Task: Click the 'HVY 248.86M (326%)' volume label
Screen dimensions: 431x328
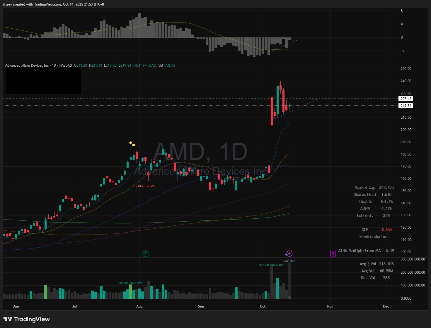Action: pyautogui.click(x=271, y=265)
